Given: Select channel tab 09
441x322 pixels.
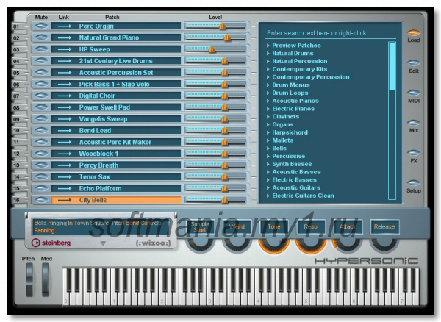Looking at the screenshot, I should [18, 119].
